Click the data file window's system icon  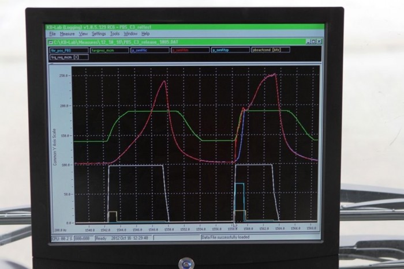tap(51, 42)
